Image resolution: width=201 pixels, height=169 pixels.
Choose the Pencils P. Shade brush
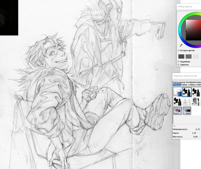(187, 110)
